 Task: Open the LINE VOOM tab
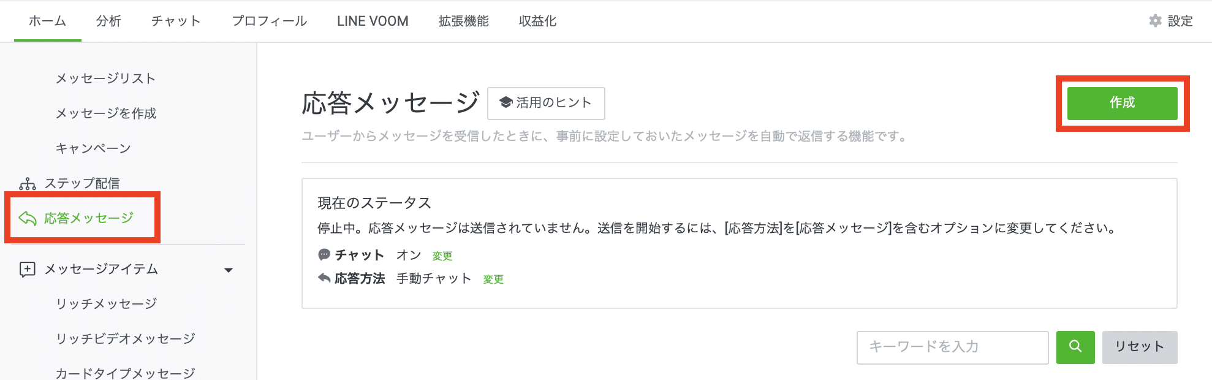[373, 21]
